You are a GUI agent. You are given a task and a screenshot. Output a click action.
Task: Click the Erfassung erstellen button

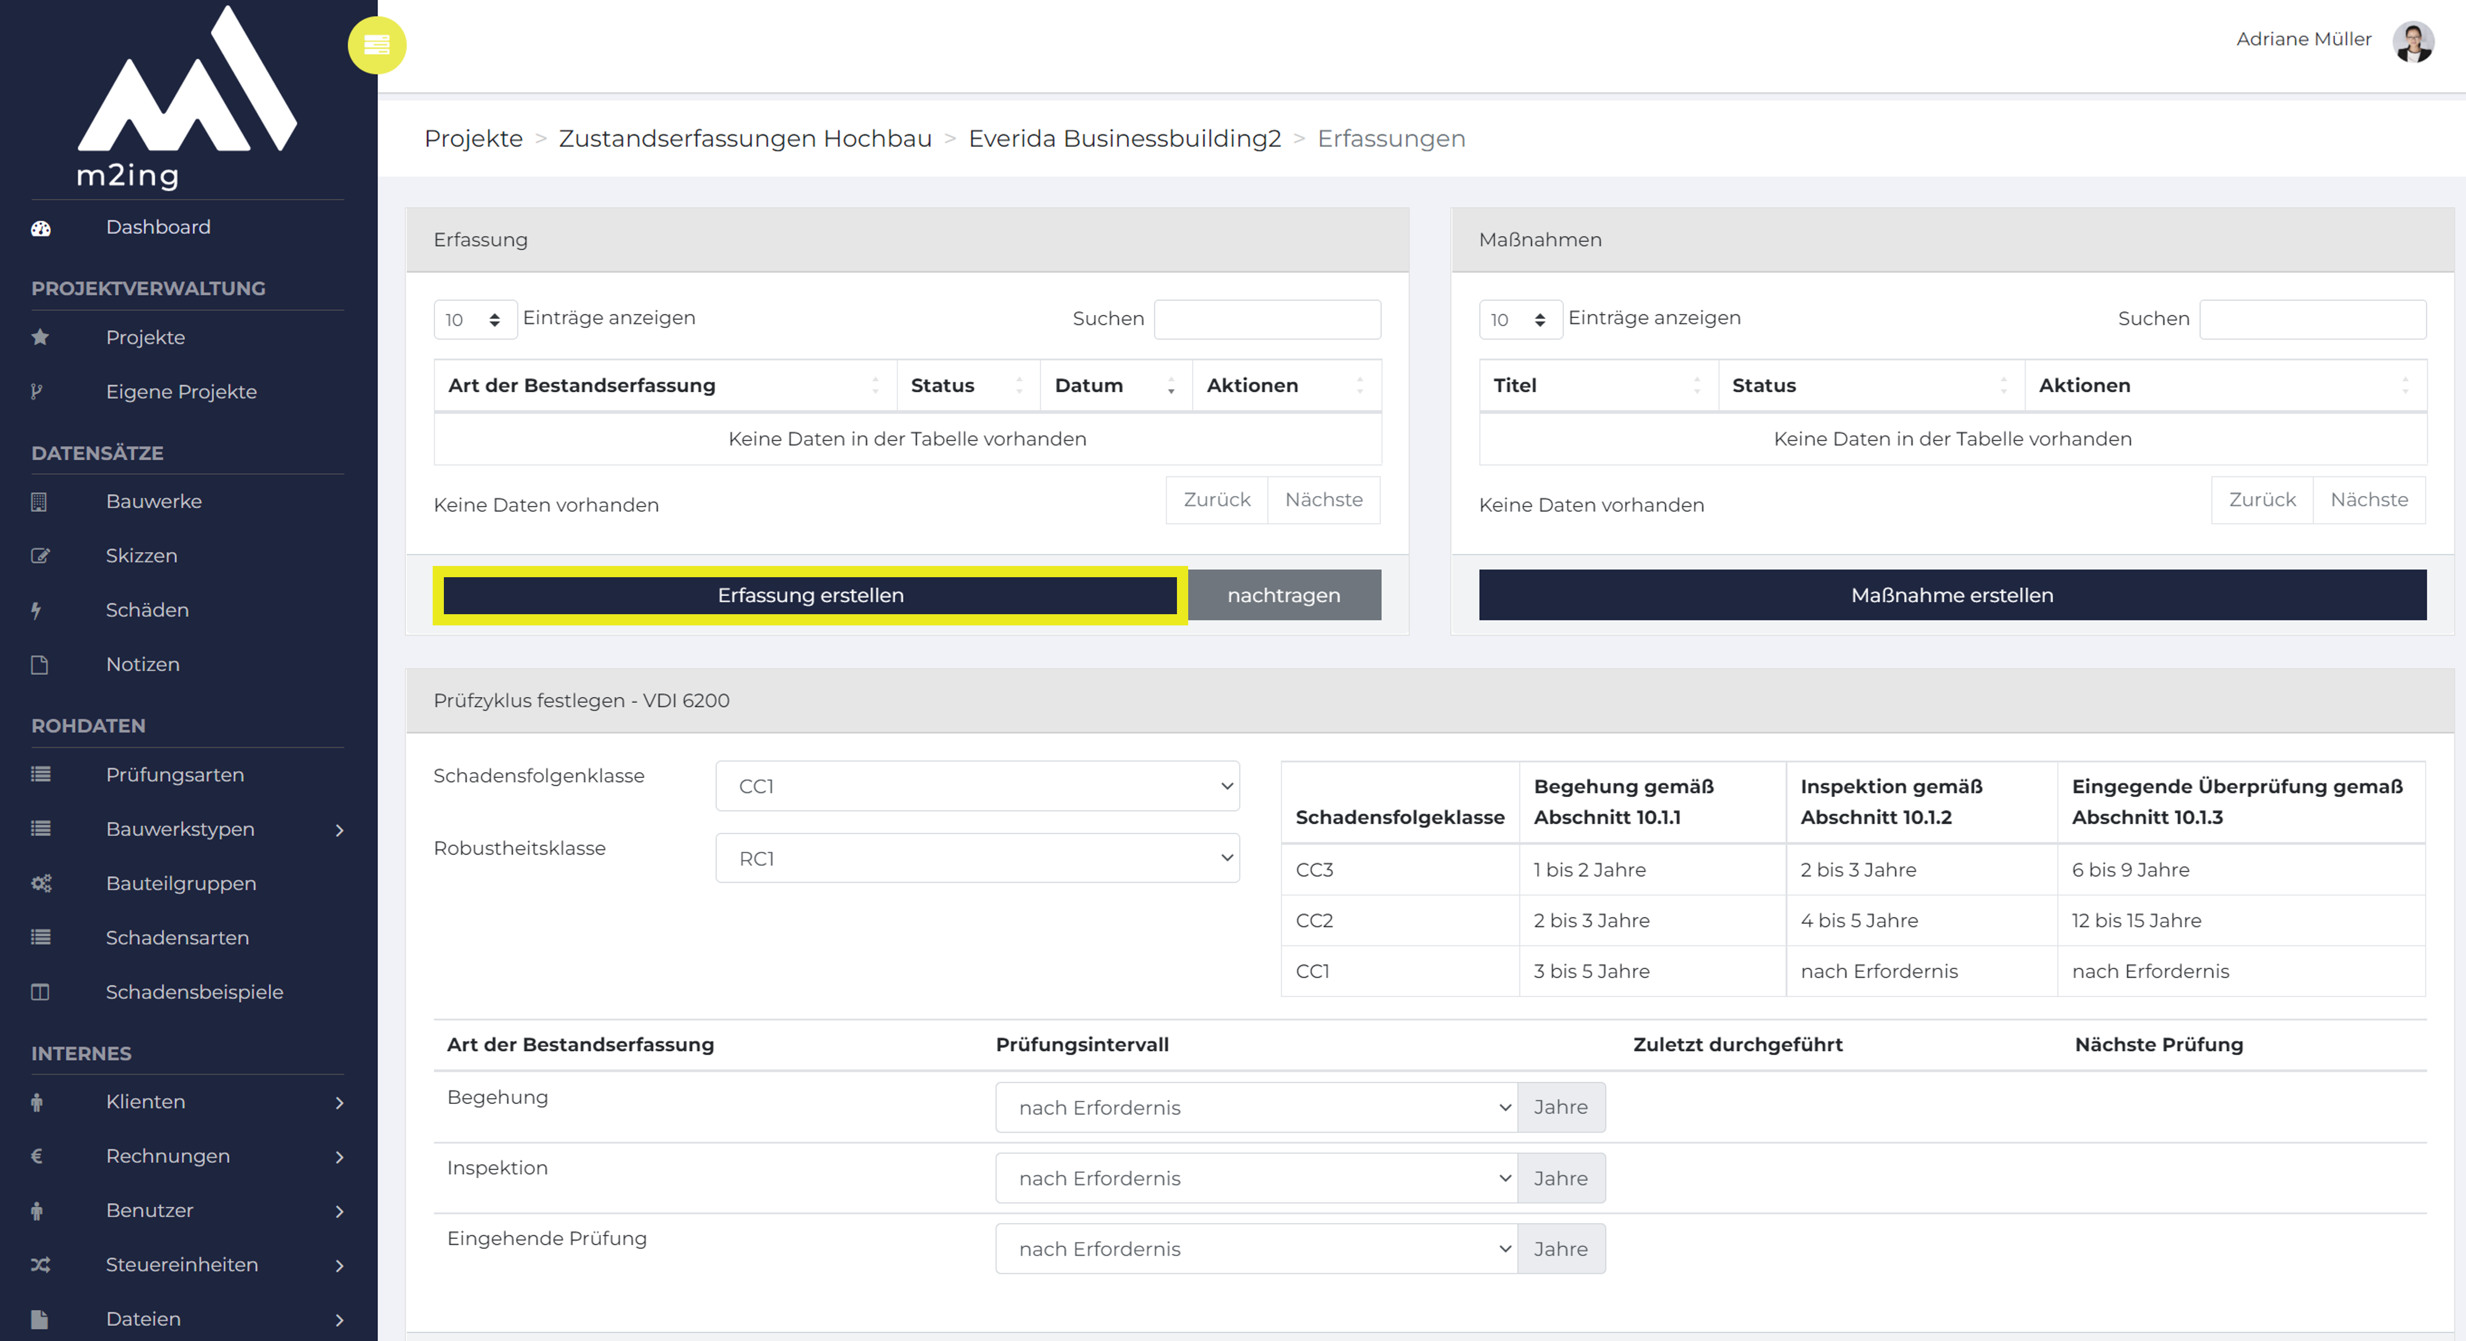tap(810, 595)
